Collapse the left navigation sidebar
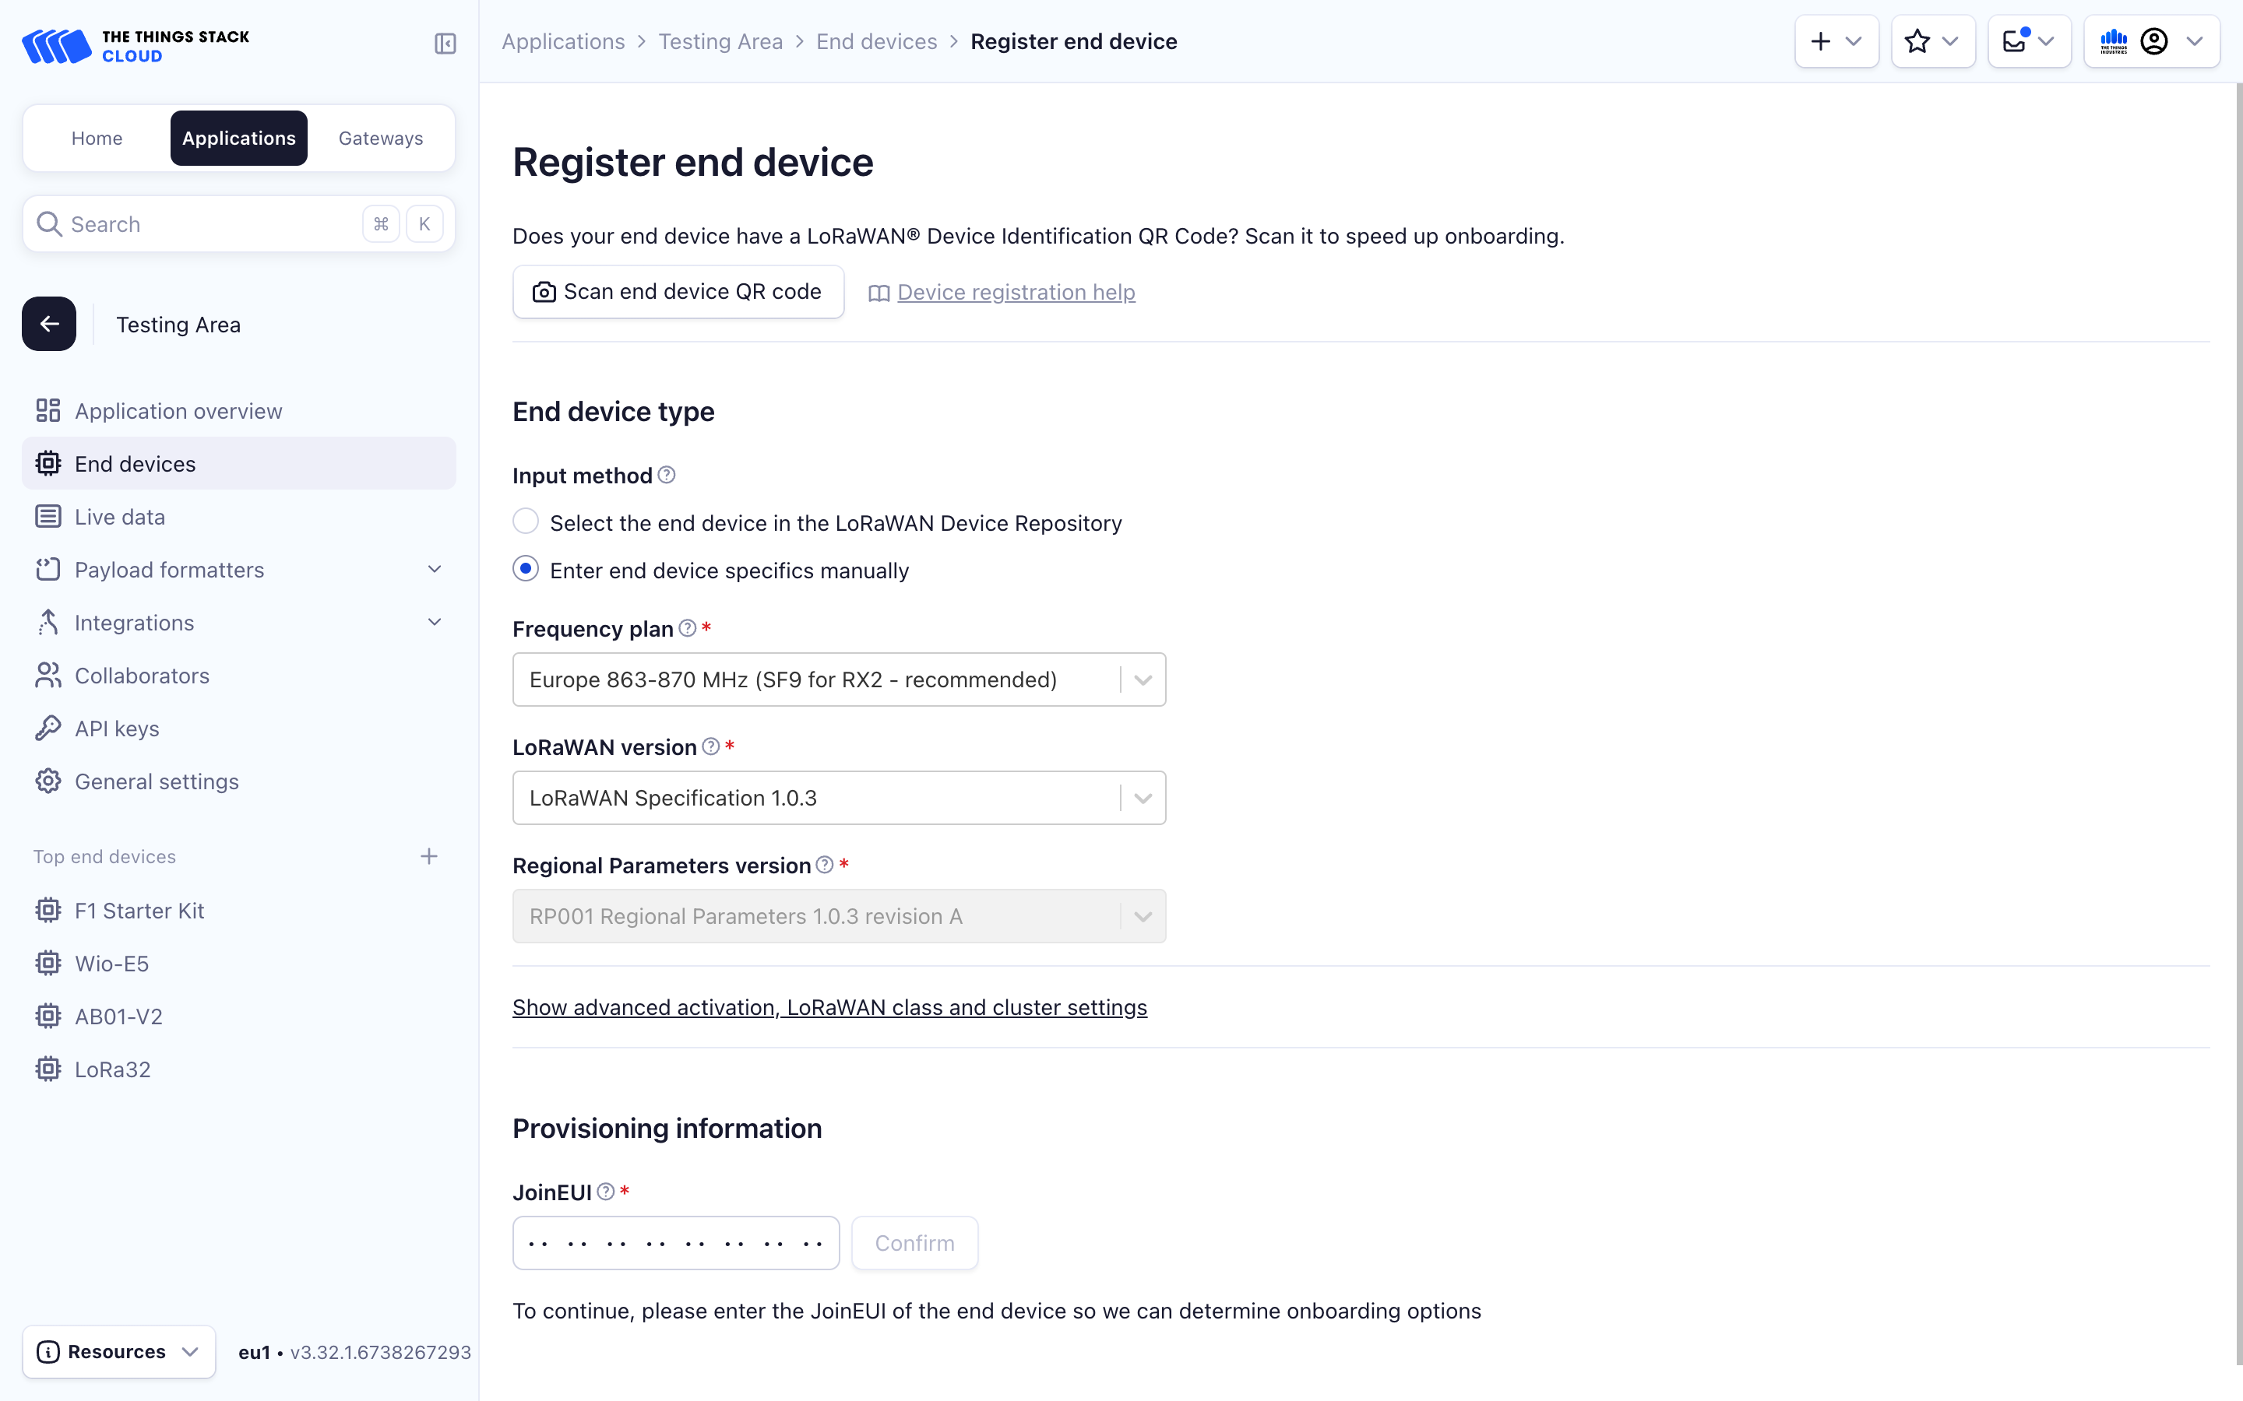Screen dimensions: 2243x1401 (445, 44)
